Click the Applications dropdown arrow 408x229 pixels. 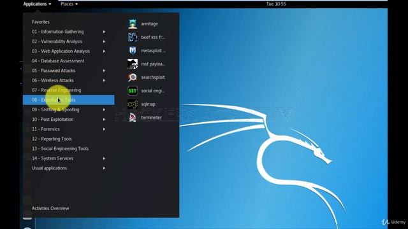click(x=50, y=4)
